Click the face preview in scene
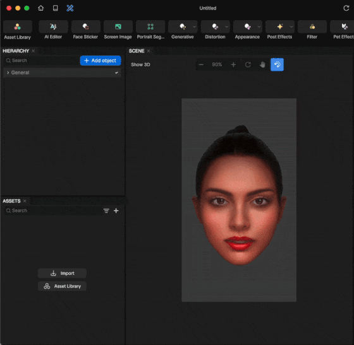Viewport: 354px width, 345px height. coord(239,200)
